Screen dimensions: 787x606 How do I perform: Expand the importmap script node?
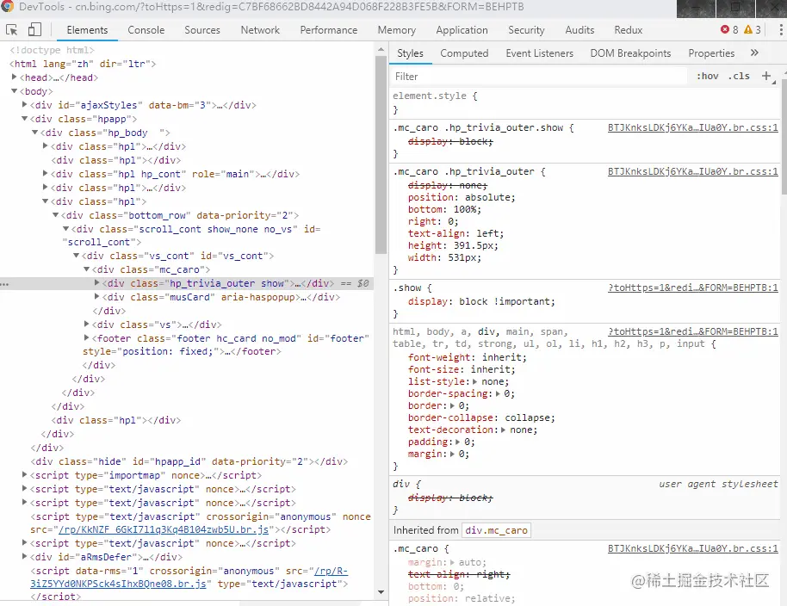(25, 474)
